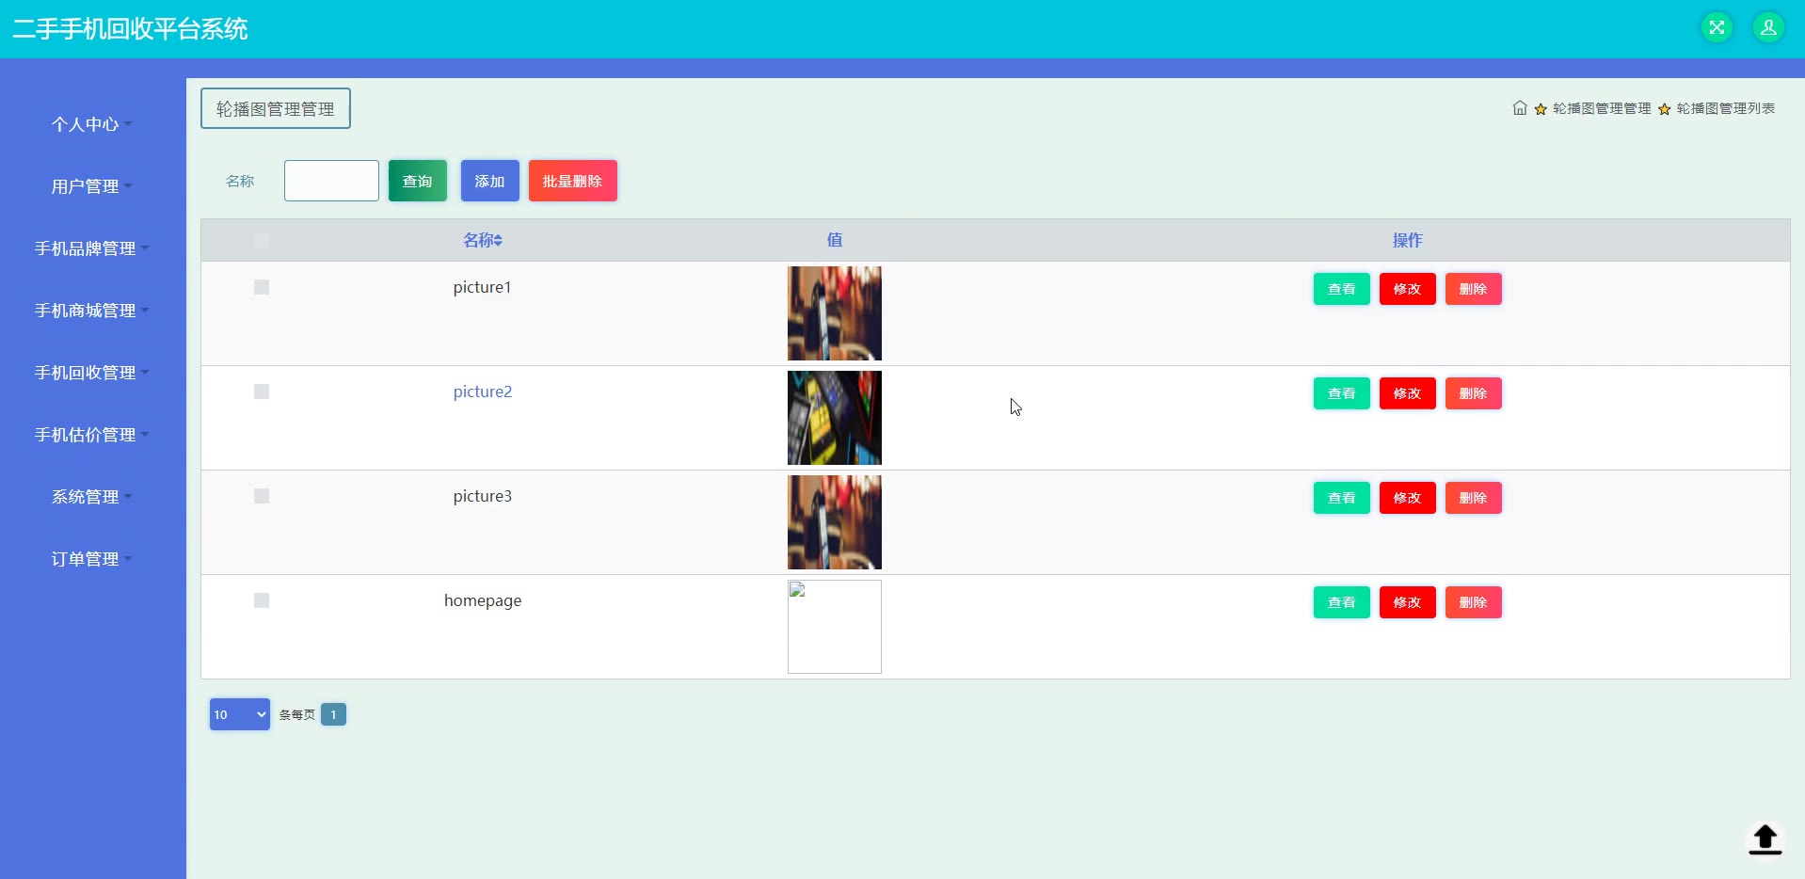Edit picture3 with 修改 button
The image size is (1805, 879).
(x=1408, y=498)
